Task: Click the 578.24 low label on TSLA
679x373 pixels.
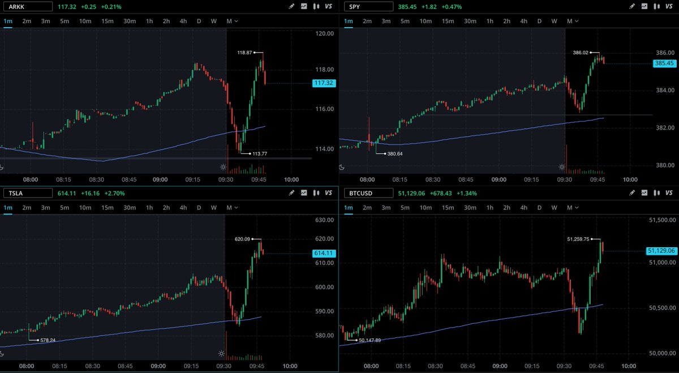Action: (x=48, y=340)
